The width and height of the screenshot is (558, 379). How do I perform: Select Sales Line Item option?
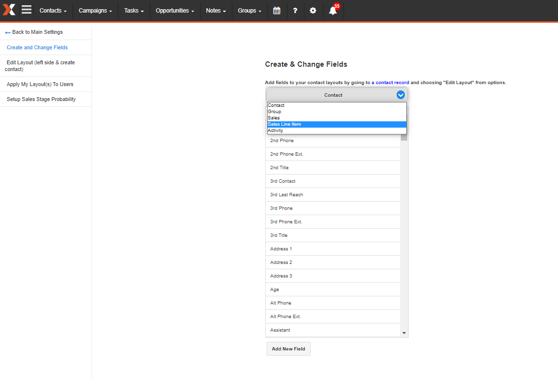click(285, 124)
